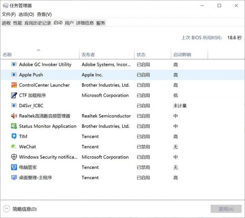The width and height of the screenshot is (245, 218).
Task: Click 已启用 status of 桌面整理-主程序
Action: pyautogui.click(x=143, y=178)
